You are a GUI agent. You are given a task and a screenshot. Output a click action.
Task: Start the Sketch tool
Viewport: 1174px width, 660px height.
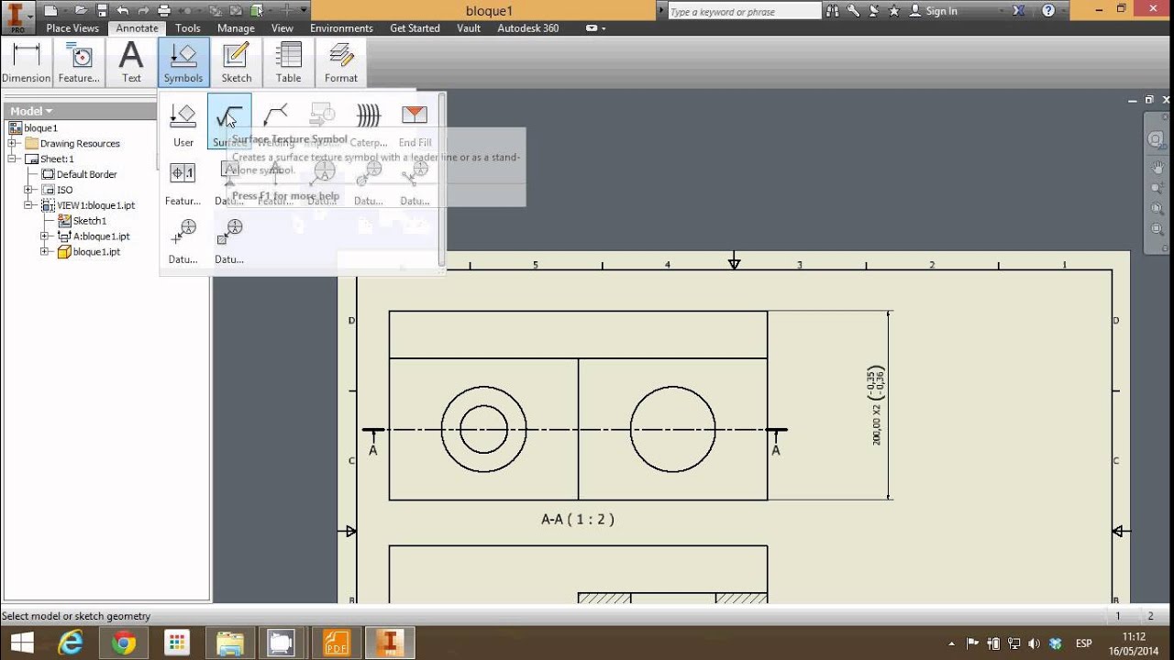coord(237,62)
